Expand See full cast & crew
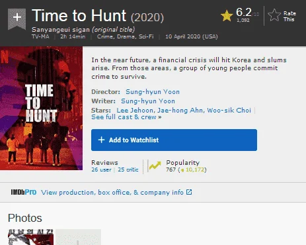306x245 pixels. 126,117
